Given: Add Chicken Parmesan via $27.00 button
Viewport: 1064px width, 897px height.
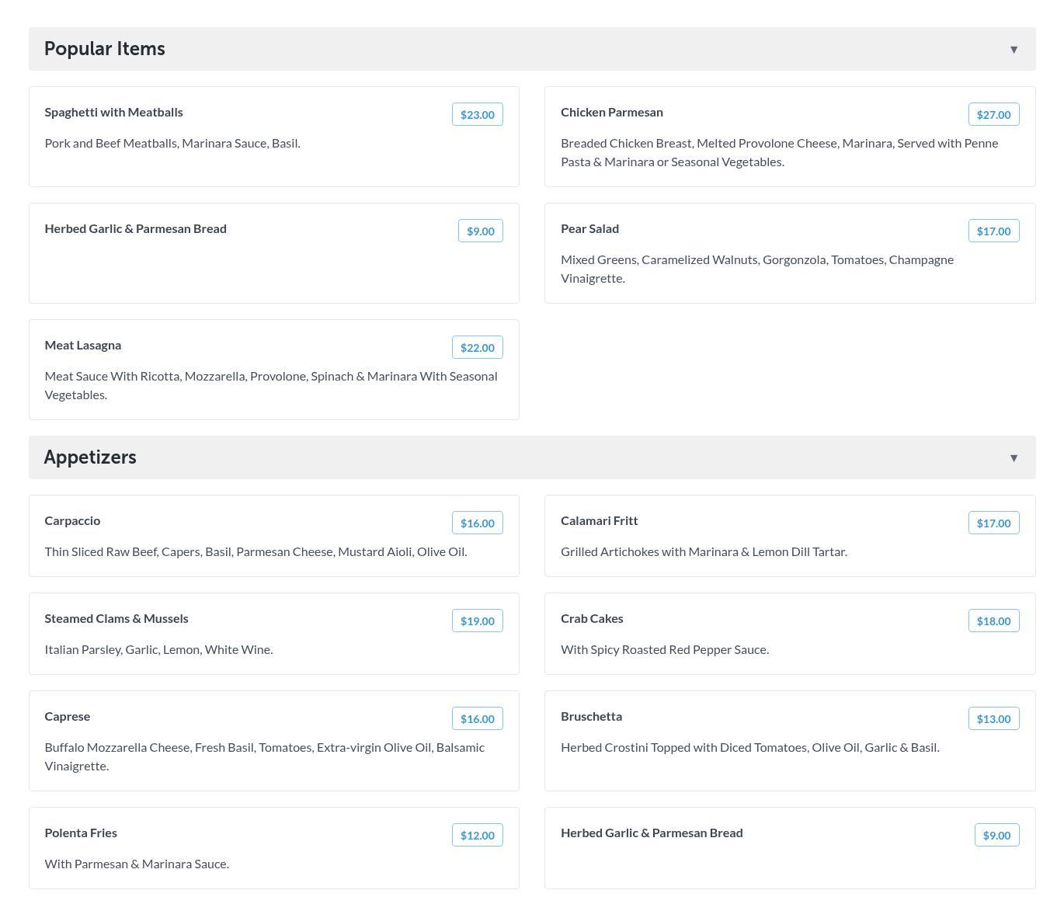Looking at the screenshot, I should click(x=993, y=115).
